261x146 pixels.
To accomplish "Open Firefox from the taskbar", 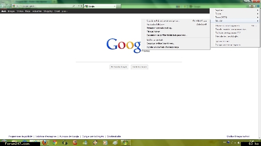I will 45,142.
